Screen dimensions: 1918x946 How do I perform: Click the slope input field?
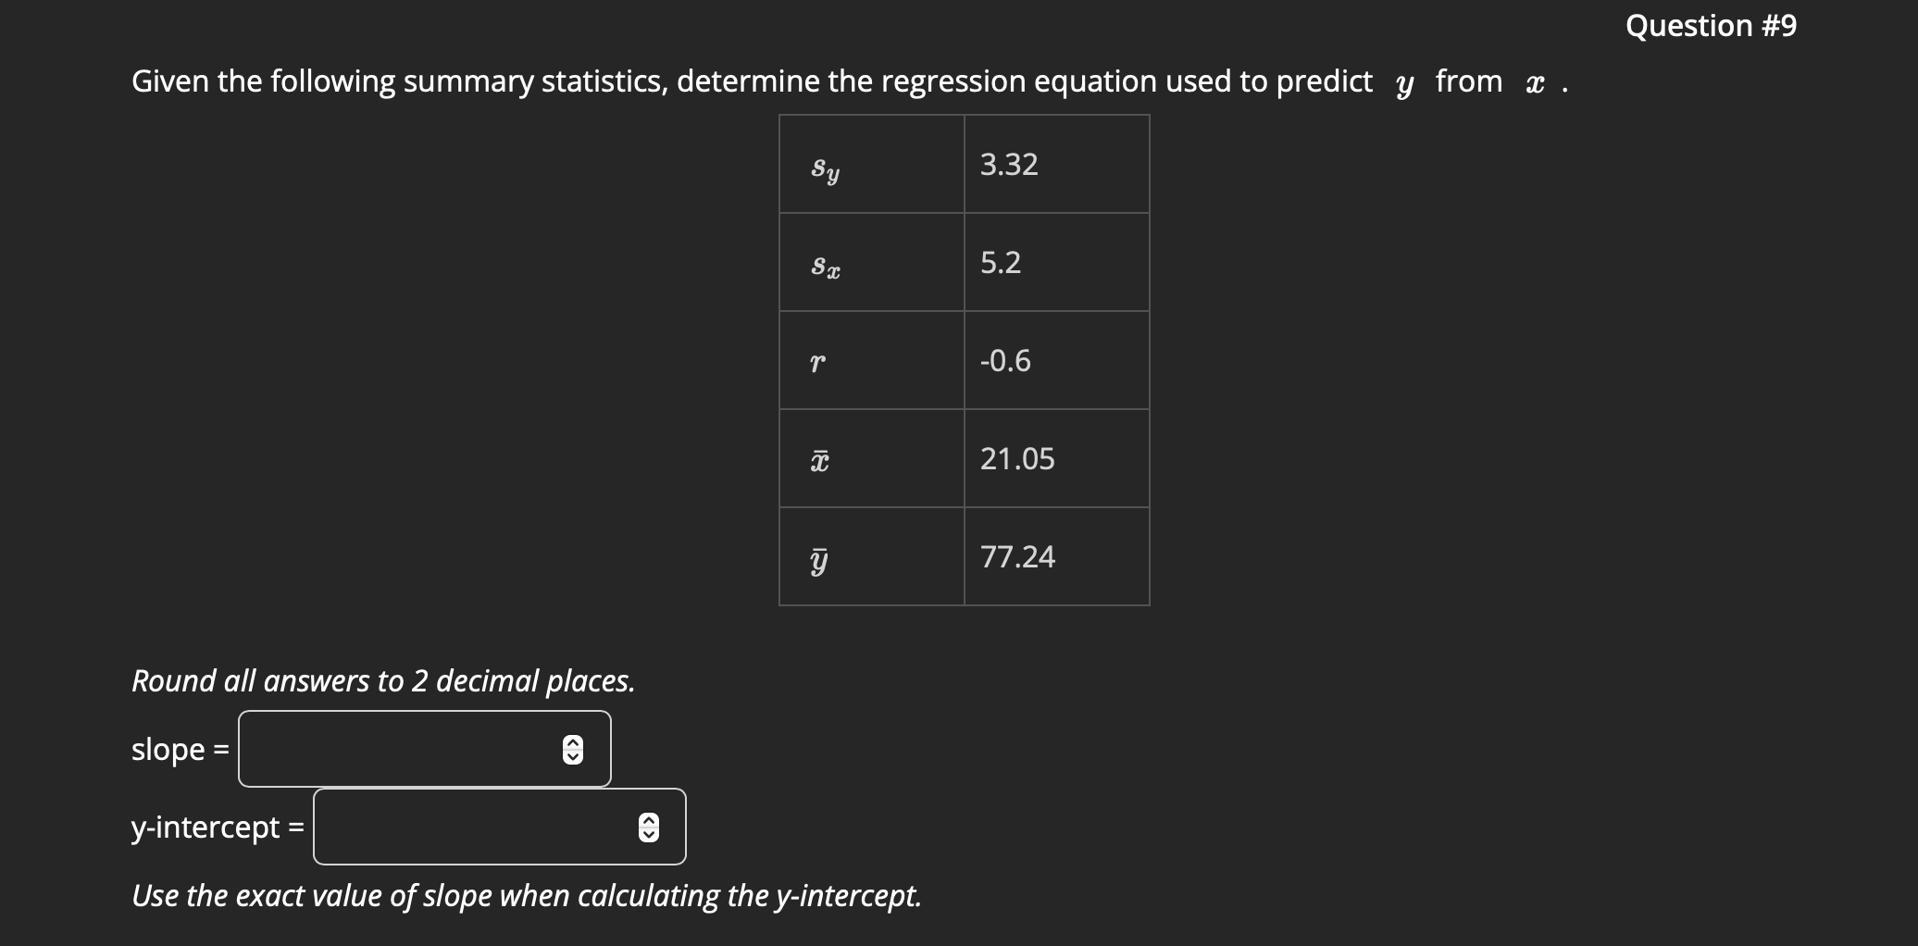(407, 748)
